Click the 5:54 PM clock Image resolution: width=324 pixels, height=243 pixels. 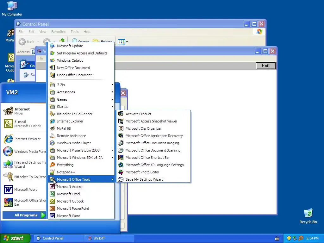312,238
